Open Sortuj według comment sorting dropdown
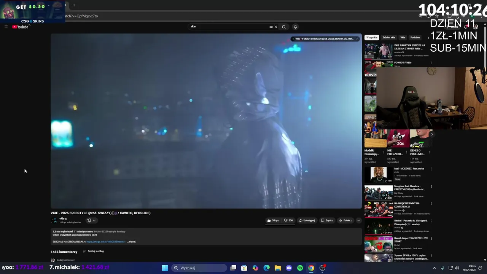The width and height of the screenshot is (487, 274). pos(93,251)
